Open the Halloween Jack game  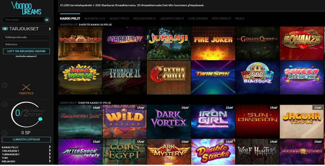pos(80,122)
